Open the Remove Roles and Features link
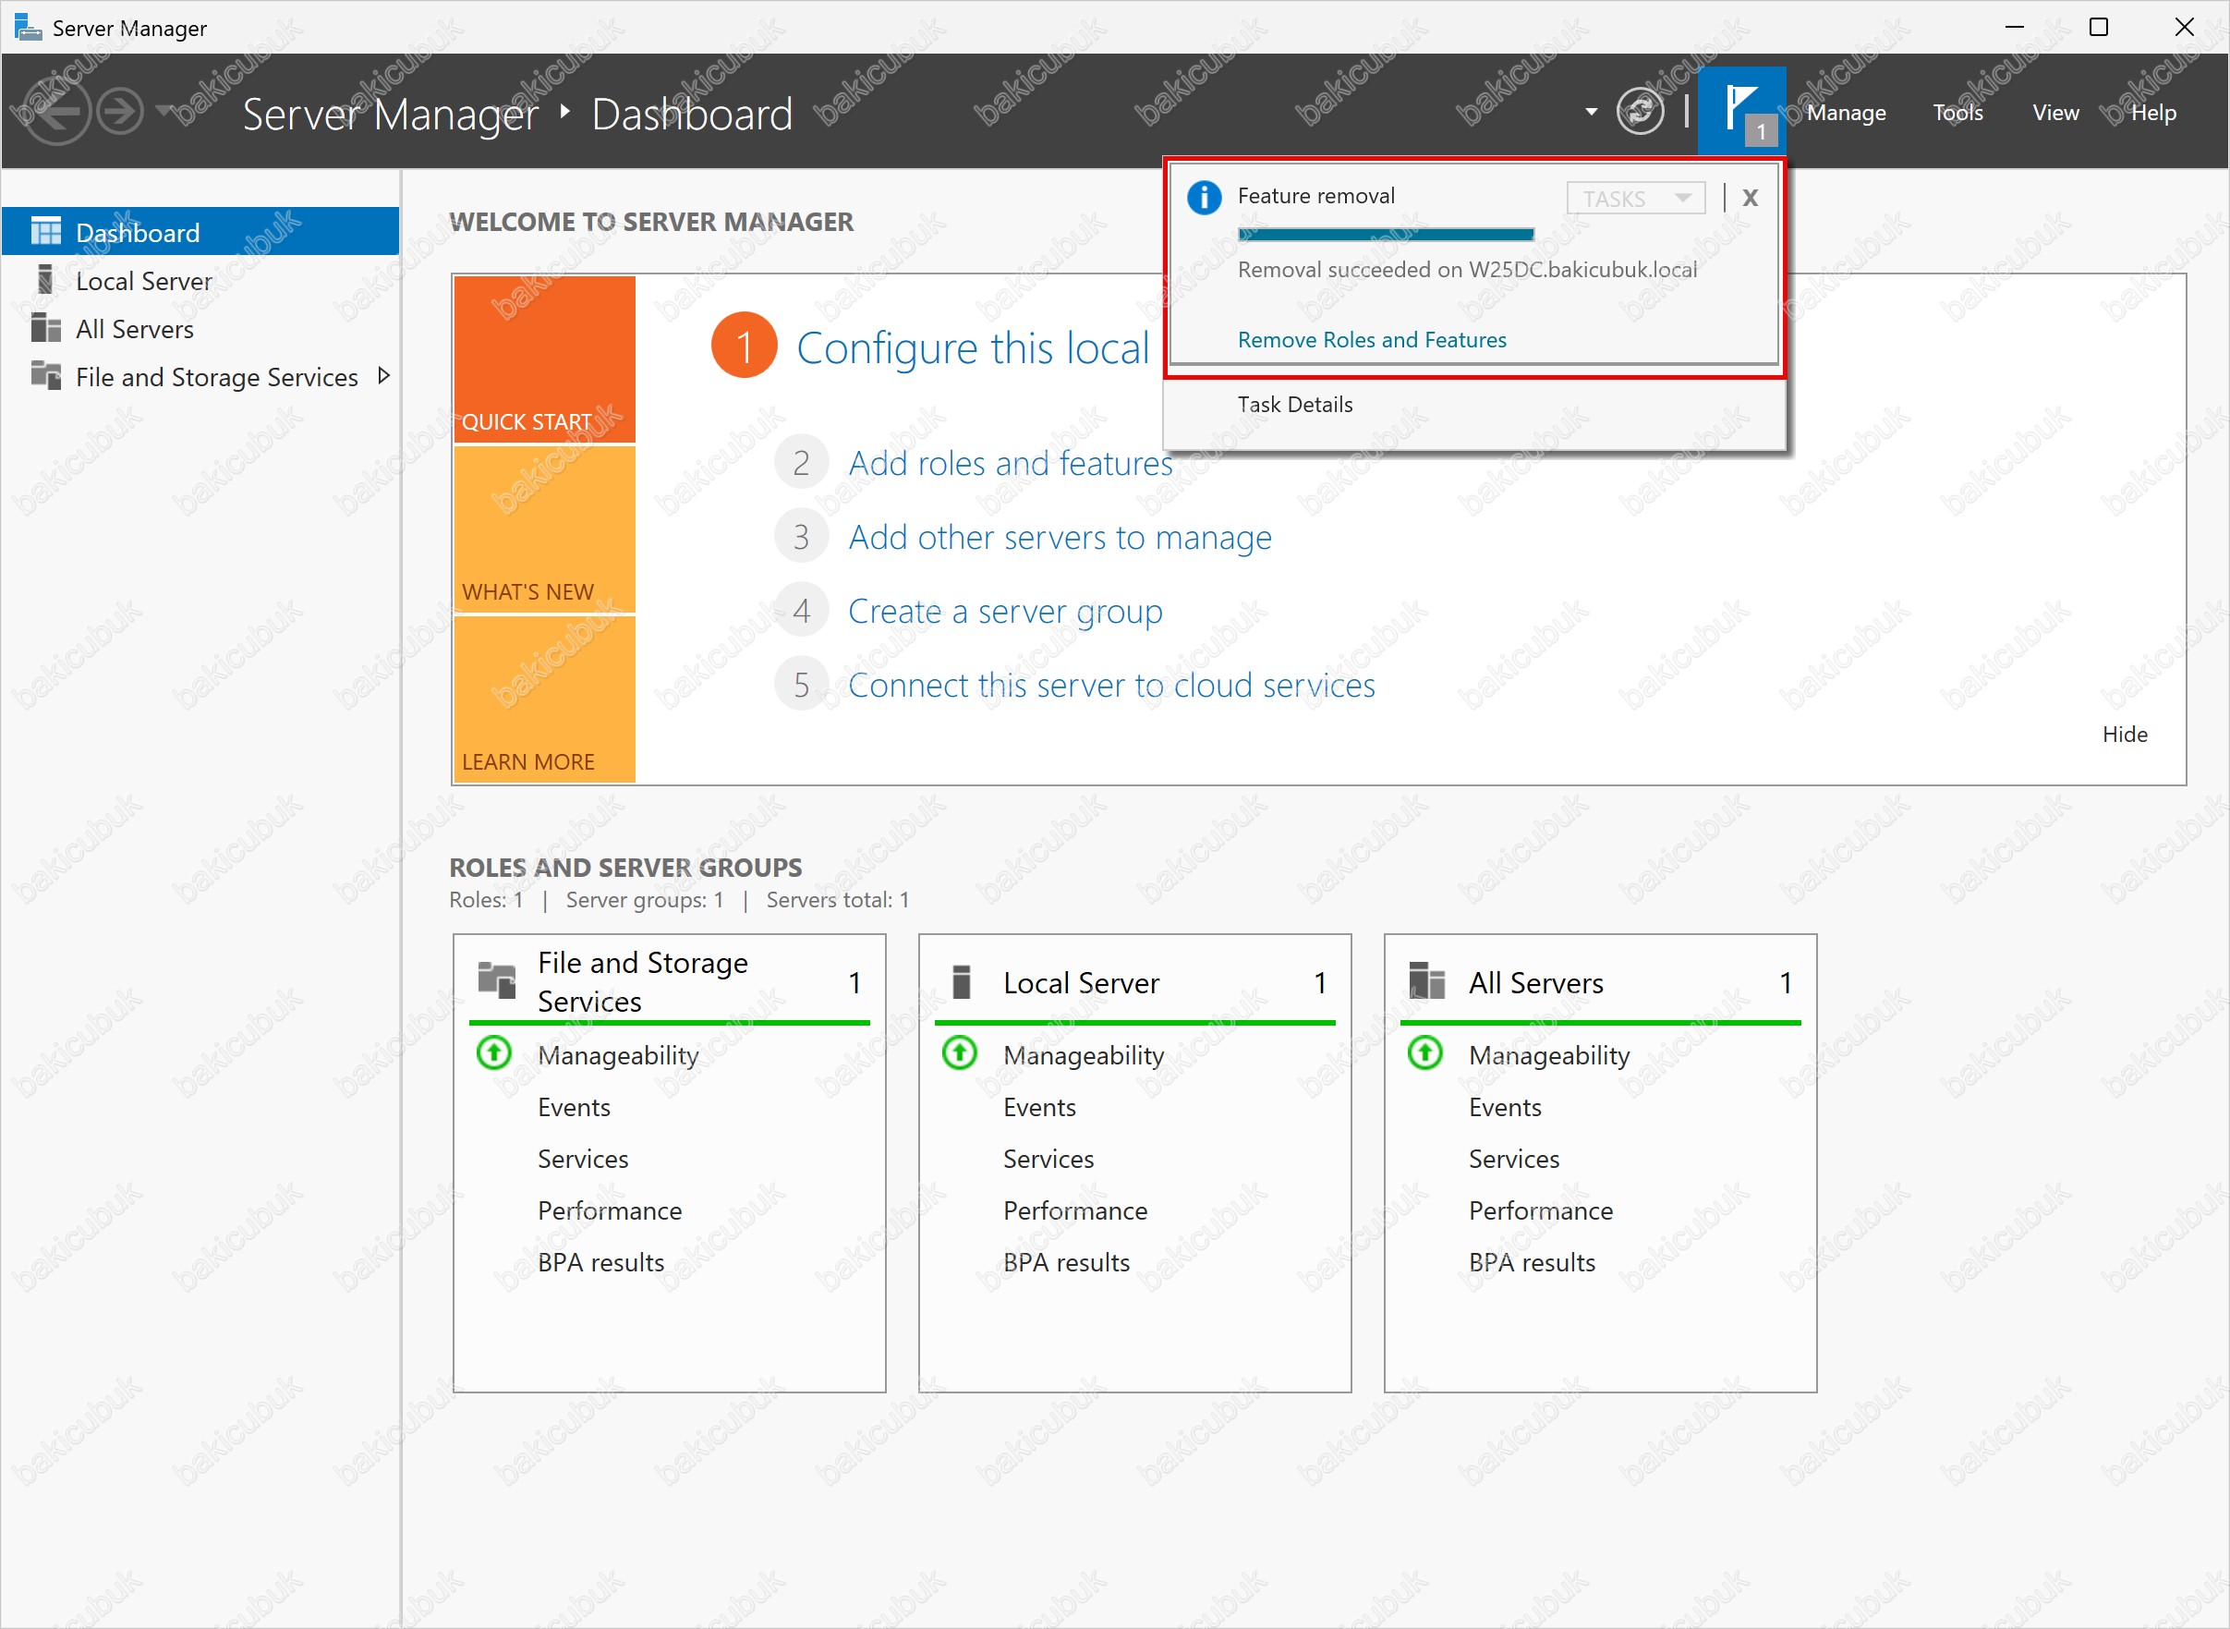 coord(1371,340)
